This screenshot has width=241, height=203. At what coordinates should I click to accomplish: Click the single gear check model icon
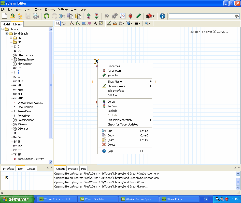point(107,16)
